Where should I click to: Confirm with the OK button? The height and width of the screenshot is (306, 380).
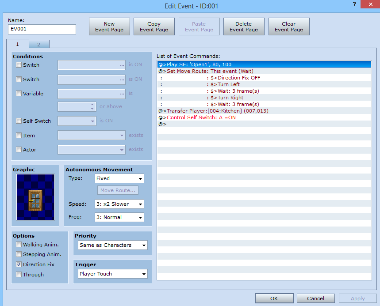(274, 298)
